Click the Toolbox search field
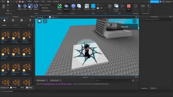This screenshot has height=97, width=173. pyautogui.click(x=20, y=25)
